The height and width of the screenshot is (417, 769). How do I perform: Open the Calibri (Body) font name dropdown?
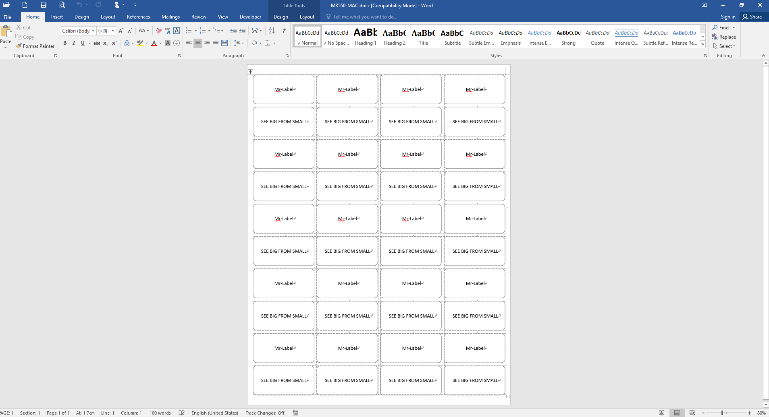click(93, 31)
